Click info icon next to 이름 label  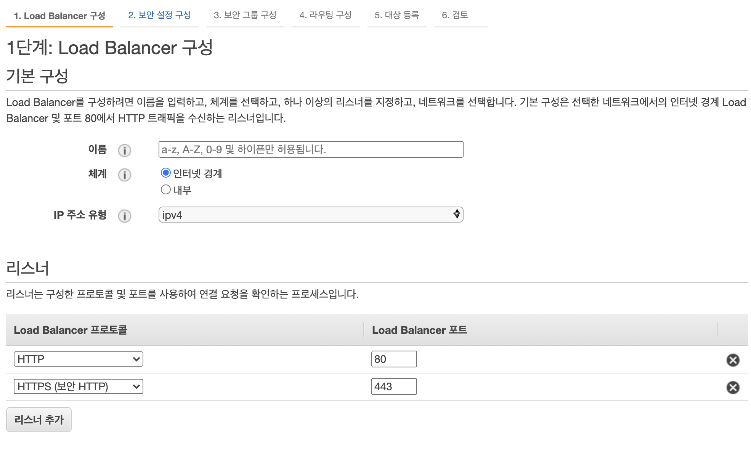[124, 151]
